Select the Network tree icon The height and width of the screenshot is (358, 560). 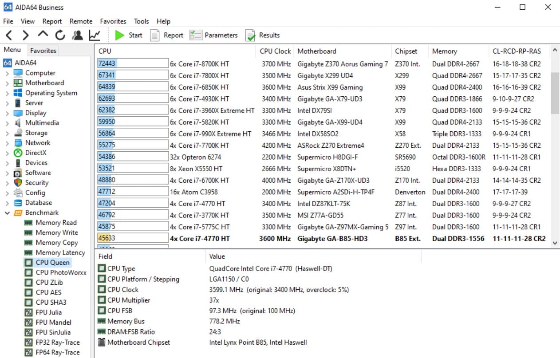[x=18, y=143]
